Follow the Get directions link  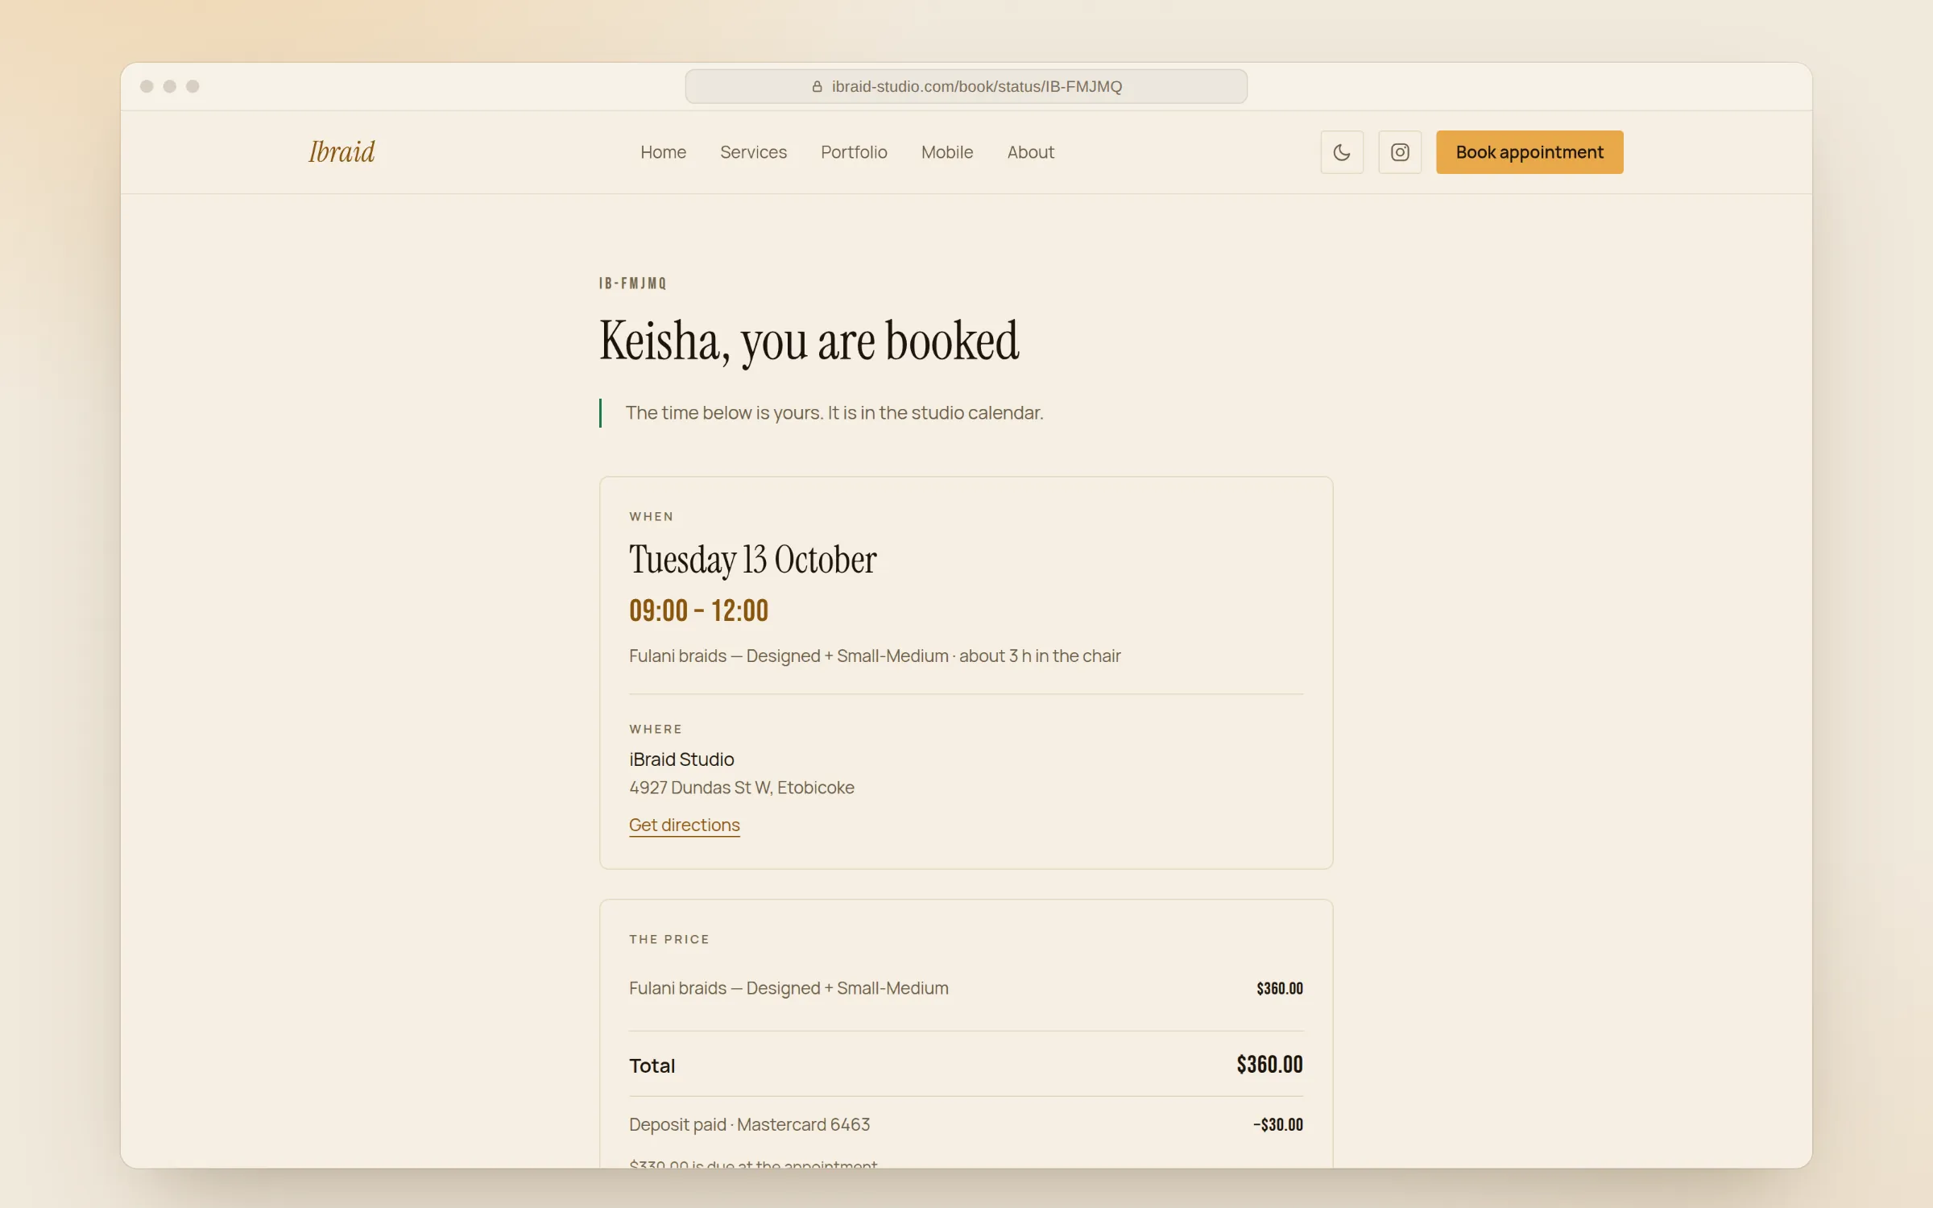point(684,825)
